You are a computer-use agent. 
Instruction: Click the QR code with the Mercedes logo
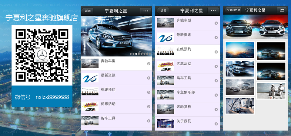pos(42,55)
